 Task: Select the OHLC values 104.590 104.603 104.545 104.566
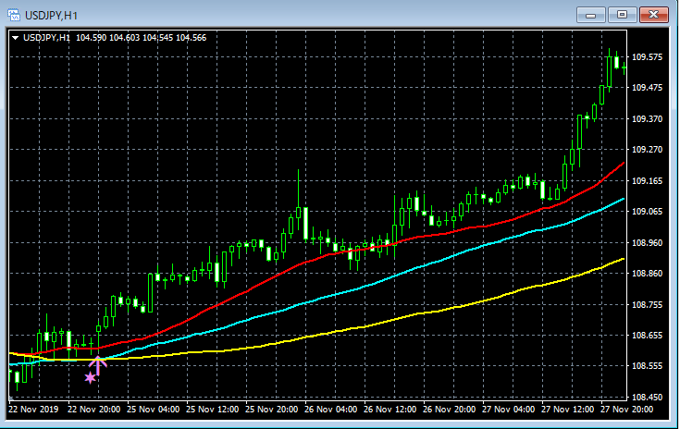(x=141, y=38)
